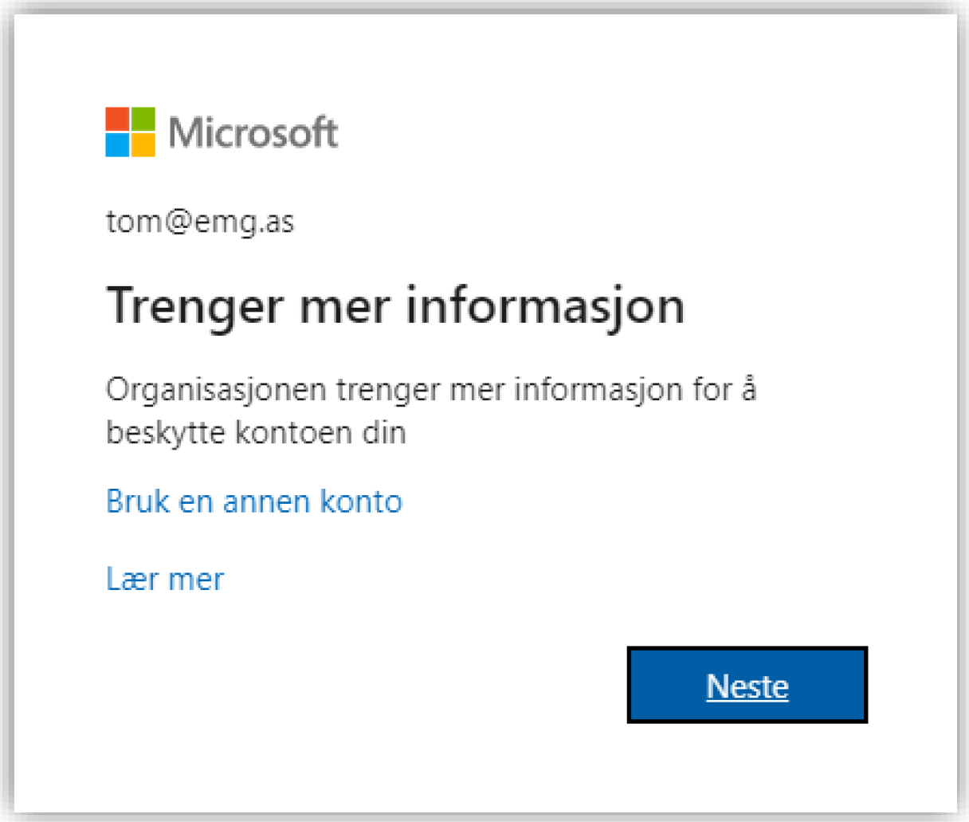Click the word 'mer' in 'Lær mer'
This screenshot has height=822, width=969.
196,580
